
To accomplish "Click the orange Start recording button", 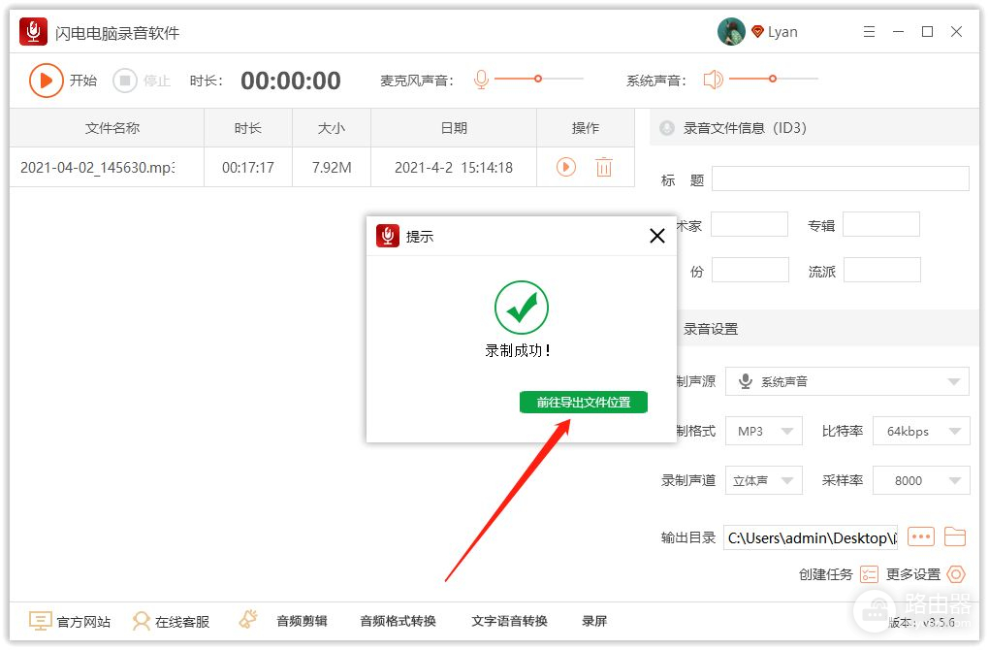I will point(46,81).
